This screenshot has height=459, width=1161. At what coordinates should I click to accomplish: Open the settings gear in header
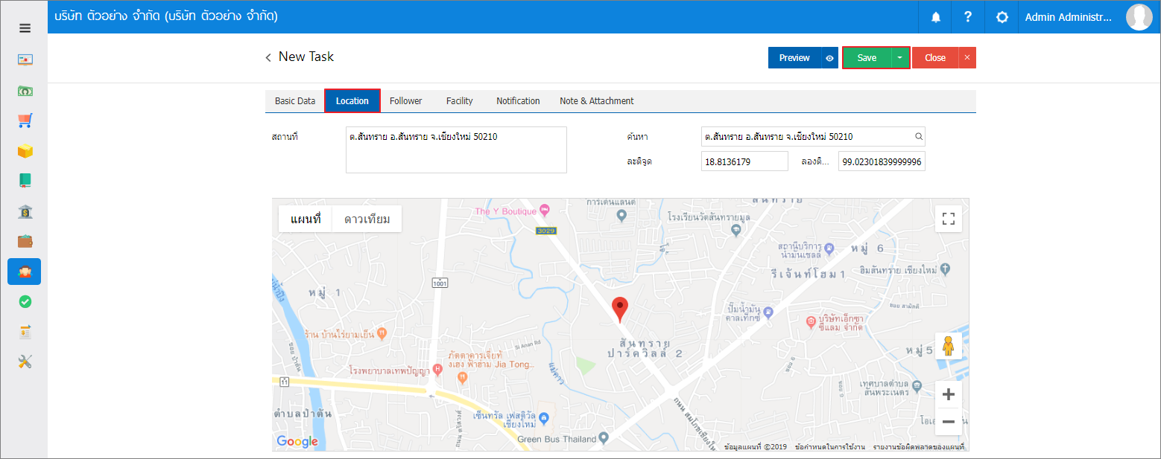[1002, 16]
